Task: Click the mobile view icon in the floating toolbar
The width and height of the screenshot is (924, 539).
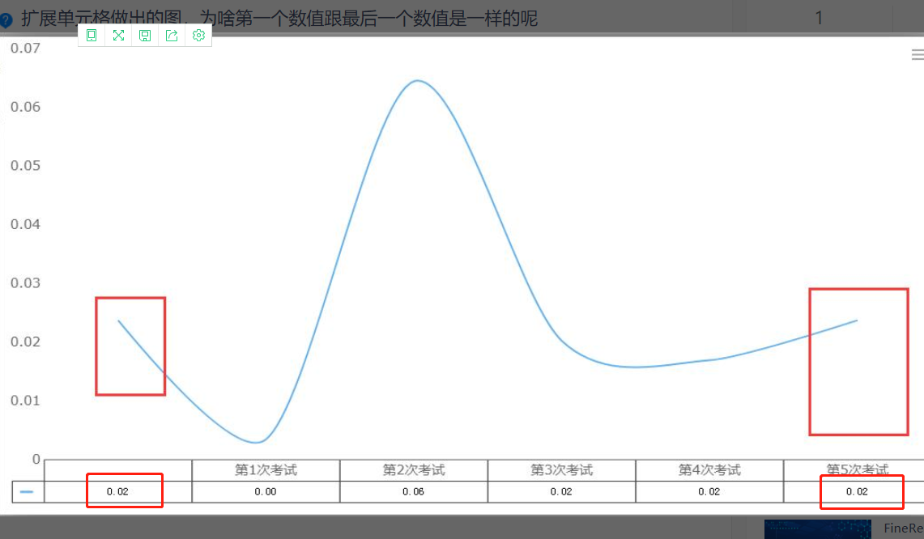Action: pyautogui.click(x=92, y=36)
